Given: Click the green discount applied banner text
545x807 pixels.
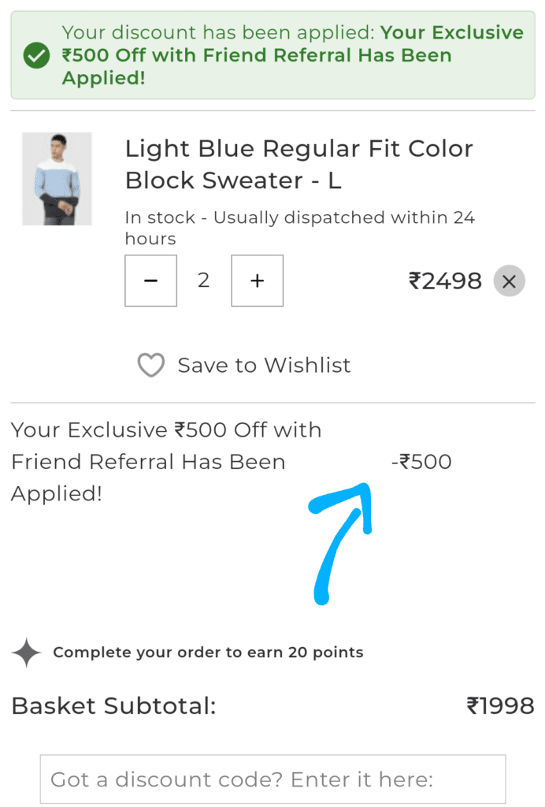Looking at the screenshot, I should (x=292, y=55).
